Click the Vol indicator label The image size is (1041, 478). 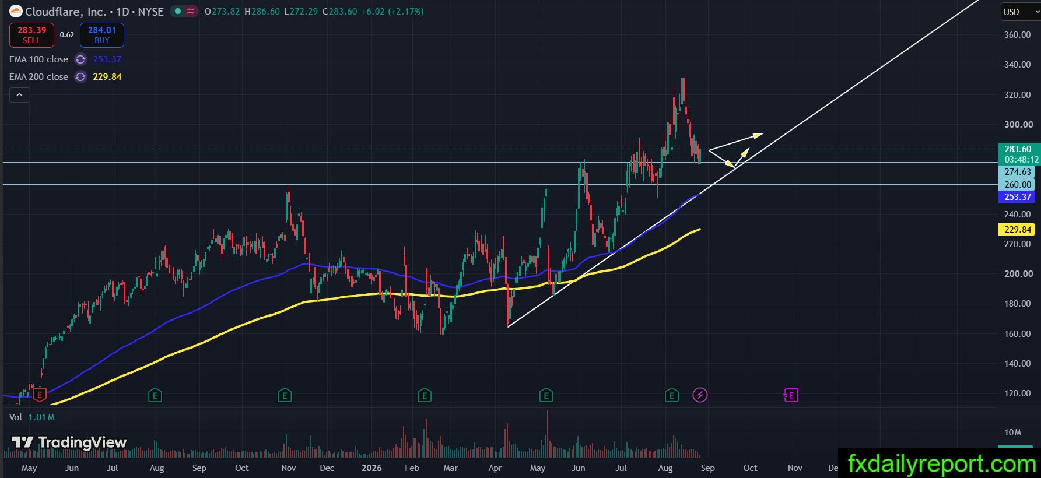[x=16, y=417]
